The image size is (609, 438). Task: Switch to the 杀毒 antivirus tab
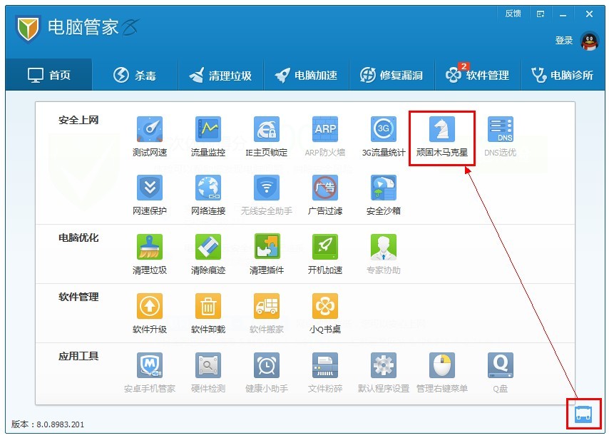pos(135,75)
